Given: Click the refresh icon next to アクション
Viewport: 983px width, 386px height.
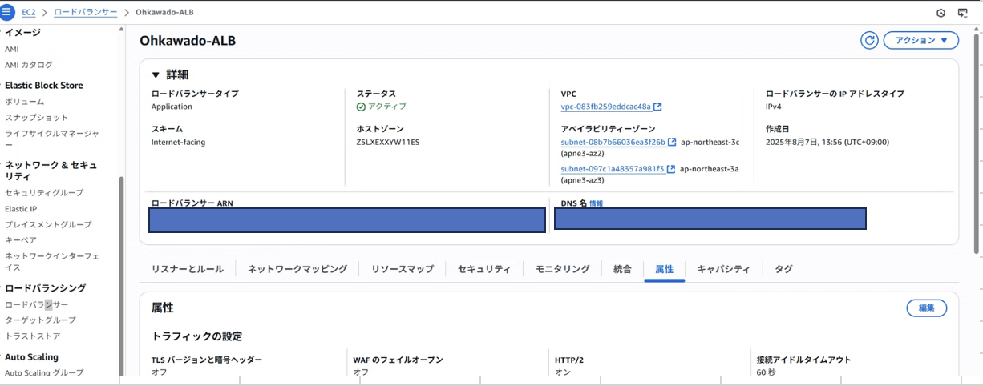Looking at the screenshot, I should tap(869, 41).
